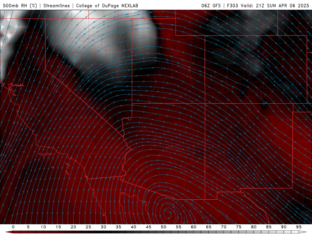Click the 25 label on the RH legend

(89, 227)
